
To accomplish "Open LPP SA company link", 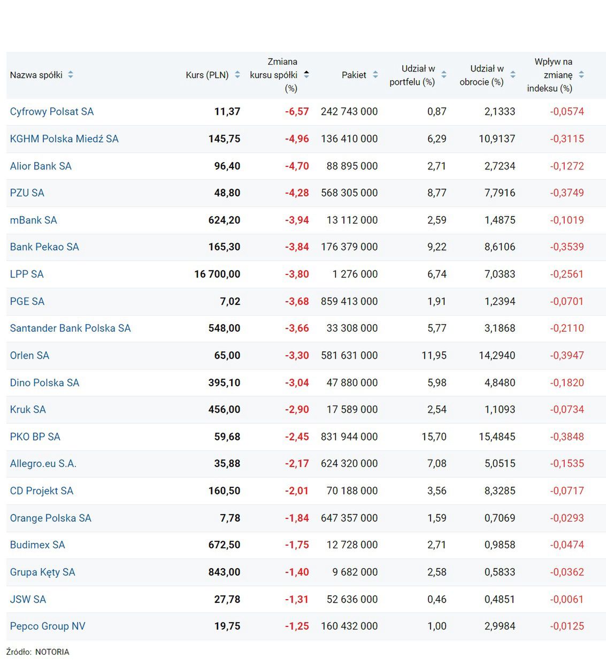I will (x=27, y=274).
